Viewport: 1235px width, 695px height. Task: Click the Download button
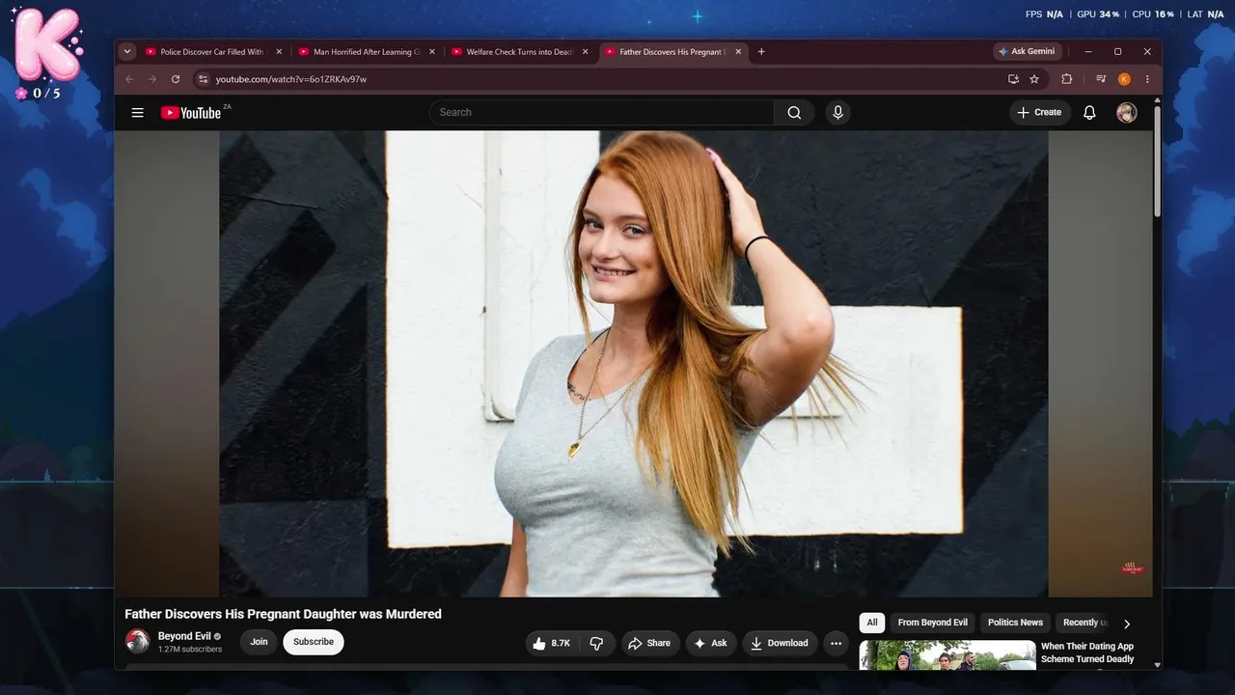point(780,643)
